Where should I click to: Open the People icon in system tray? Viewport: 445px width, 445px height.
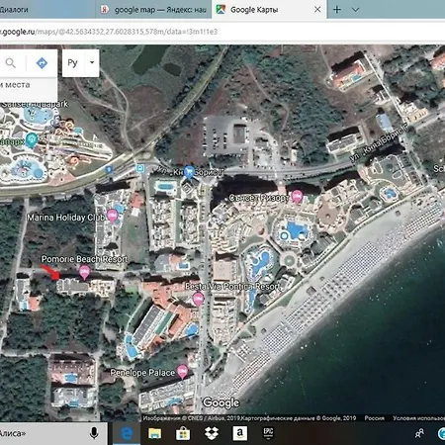(419, 433)
